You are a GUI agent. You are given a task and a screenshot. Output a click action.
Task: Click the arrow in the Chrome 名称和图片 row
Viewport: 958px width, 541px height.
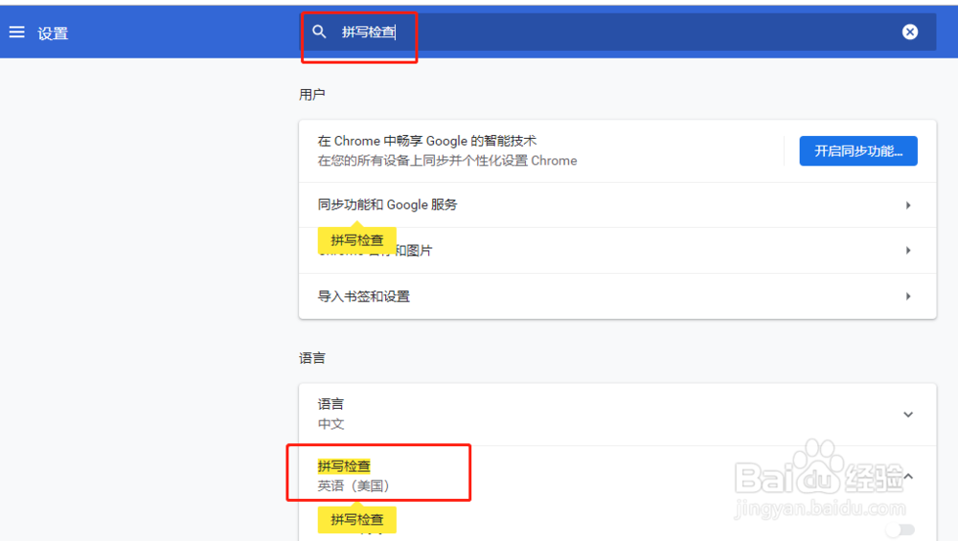click(x=907, y=251)
